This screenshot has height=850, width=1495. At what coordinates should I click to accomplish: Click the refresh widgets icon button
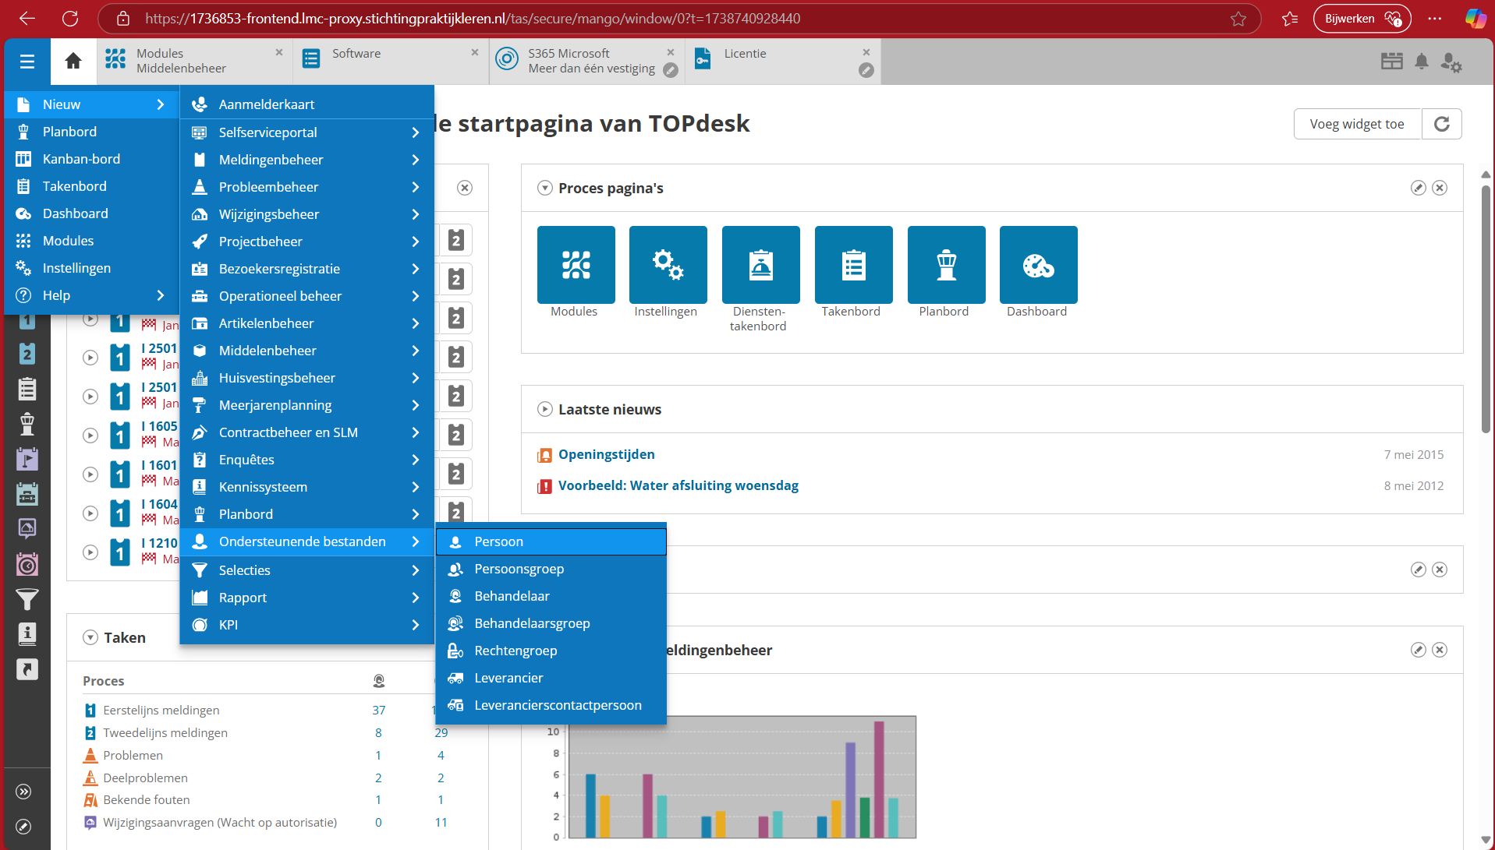(x=1441, y=124)
